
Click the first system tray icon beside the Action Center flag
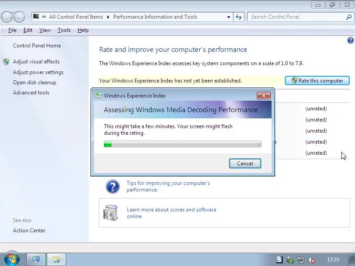point(280,260)
